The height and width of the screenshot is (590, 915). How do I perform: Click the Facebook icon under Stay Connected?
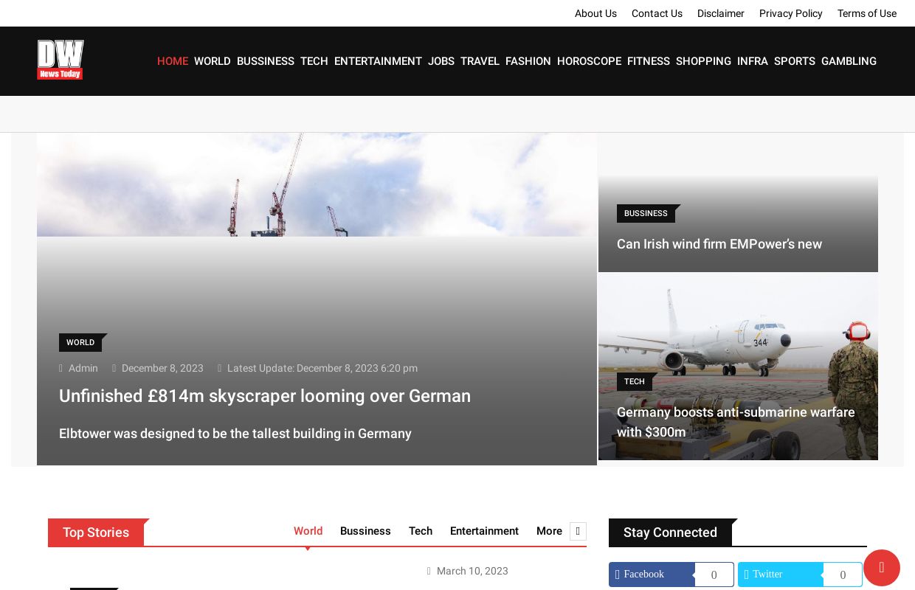point(618,575)
